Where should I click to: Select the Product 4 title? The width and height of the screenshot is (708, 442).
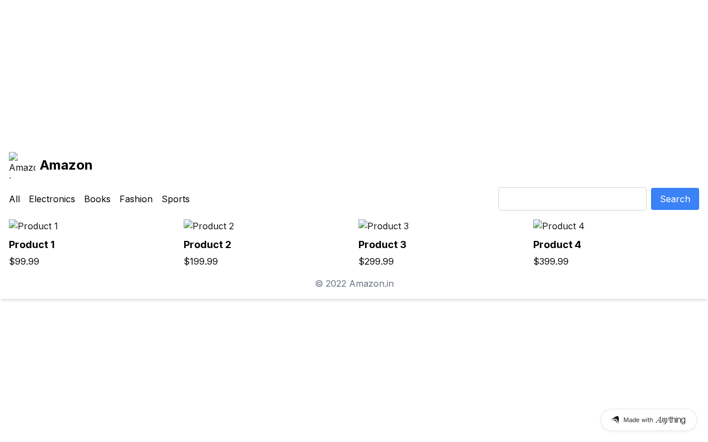(x=557, y=245)
